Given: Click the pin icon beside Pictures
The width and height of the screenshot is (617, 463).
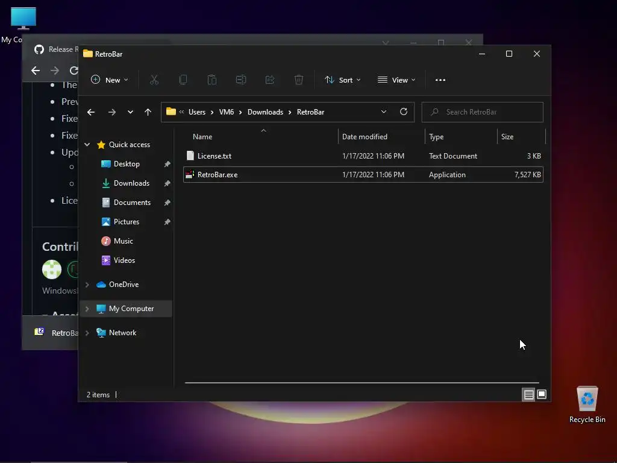Looking at the screenshot, I should (x=168, y=222).
